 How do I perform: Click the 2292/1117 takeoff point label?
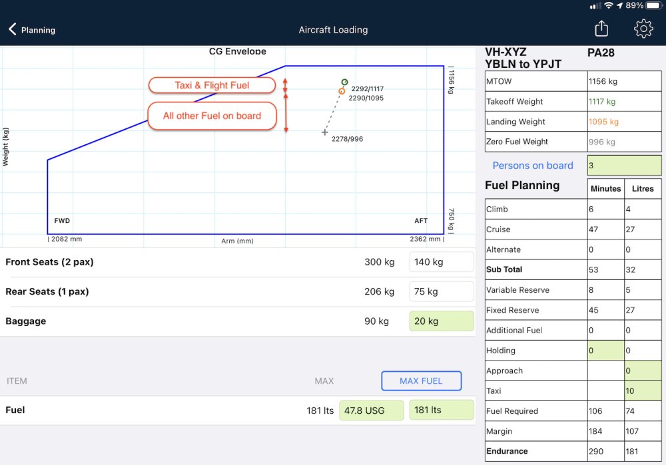(x=368, y=88)
